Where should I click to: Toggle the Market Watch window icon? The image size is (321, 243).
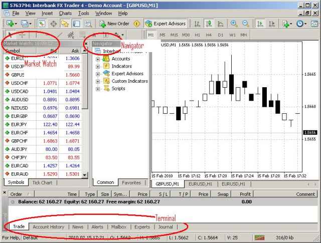[41, 24]
